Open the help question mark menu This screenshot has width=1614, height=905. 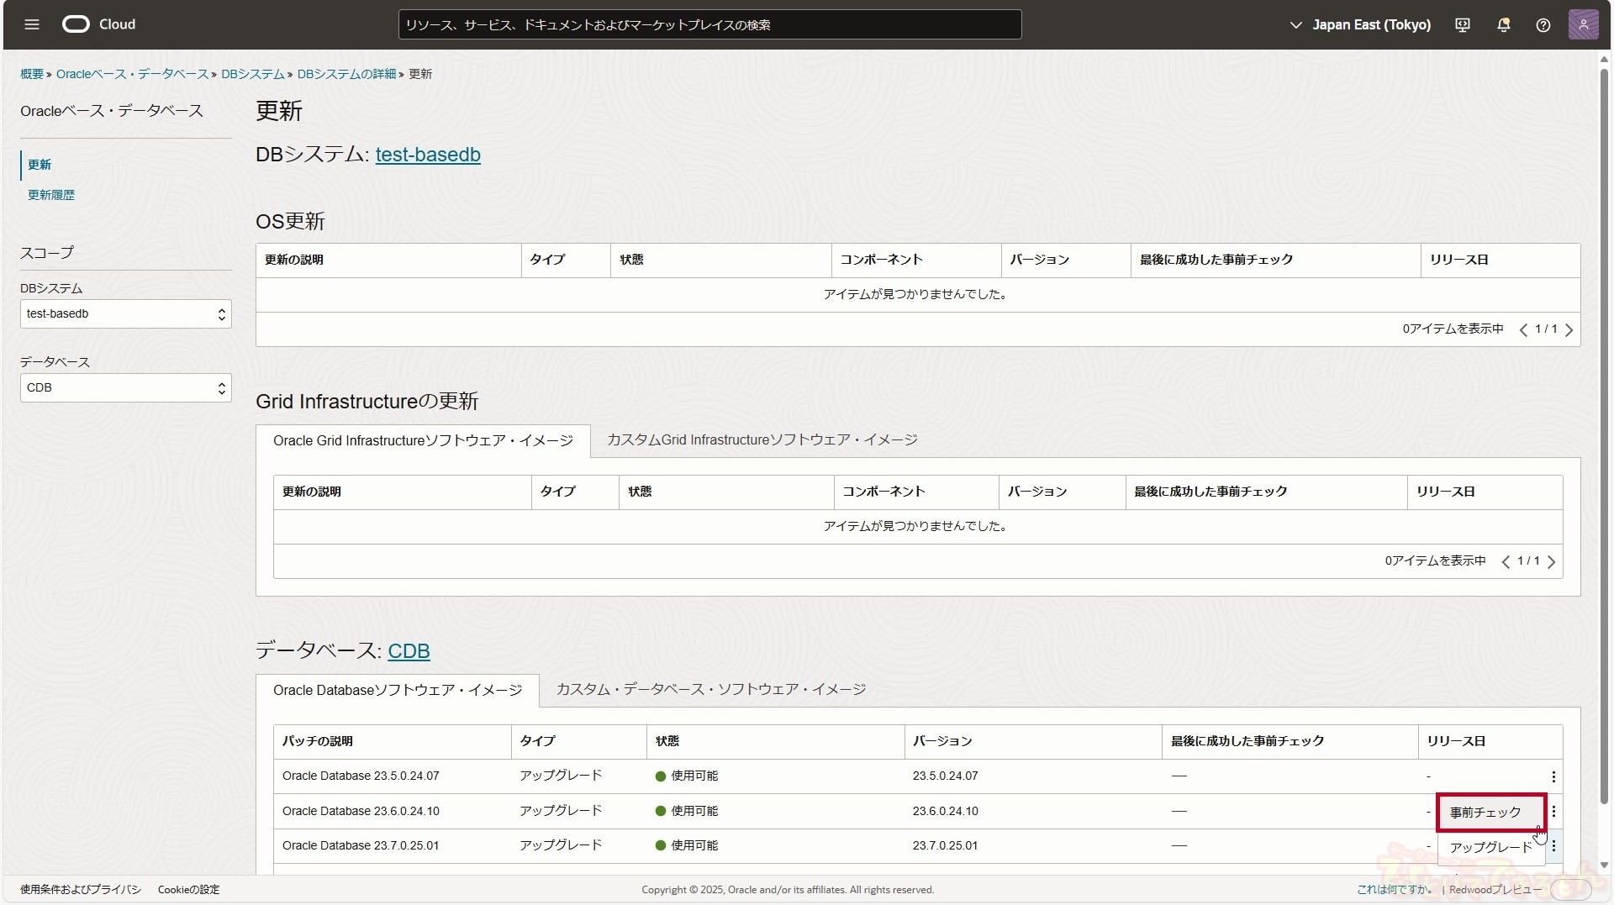click(1543, 25)
